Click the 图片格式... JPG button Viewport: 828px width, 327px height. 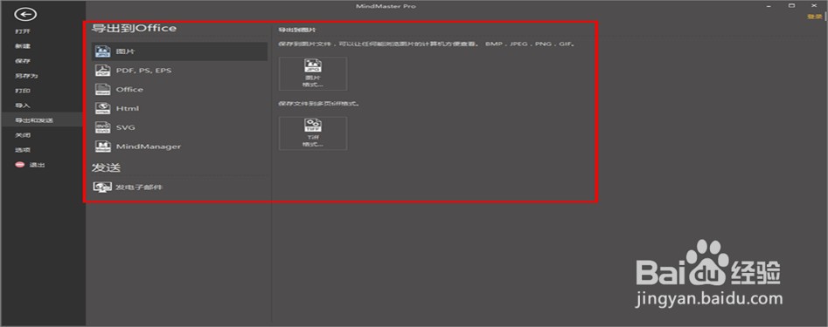click(x=313, y=74)
